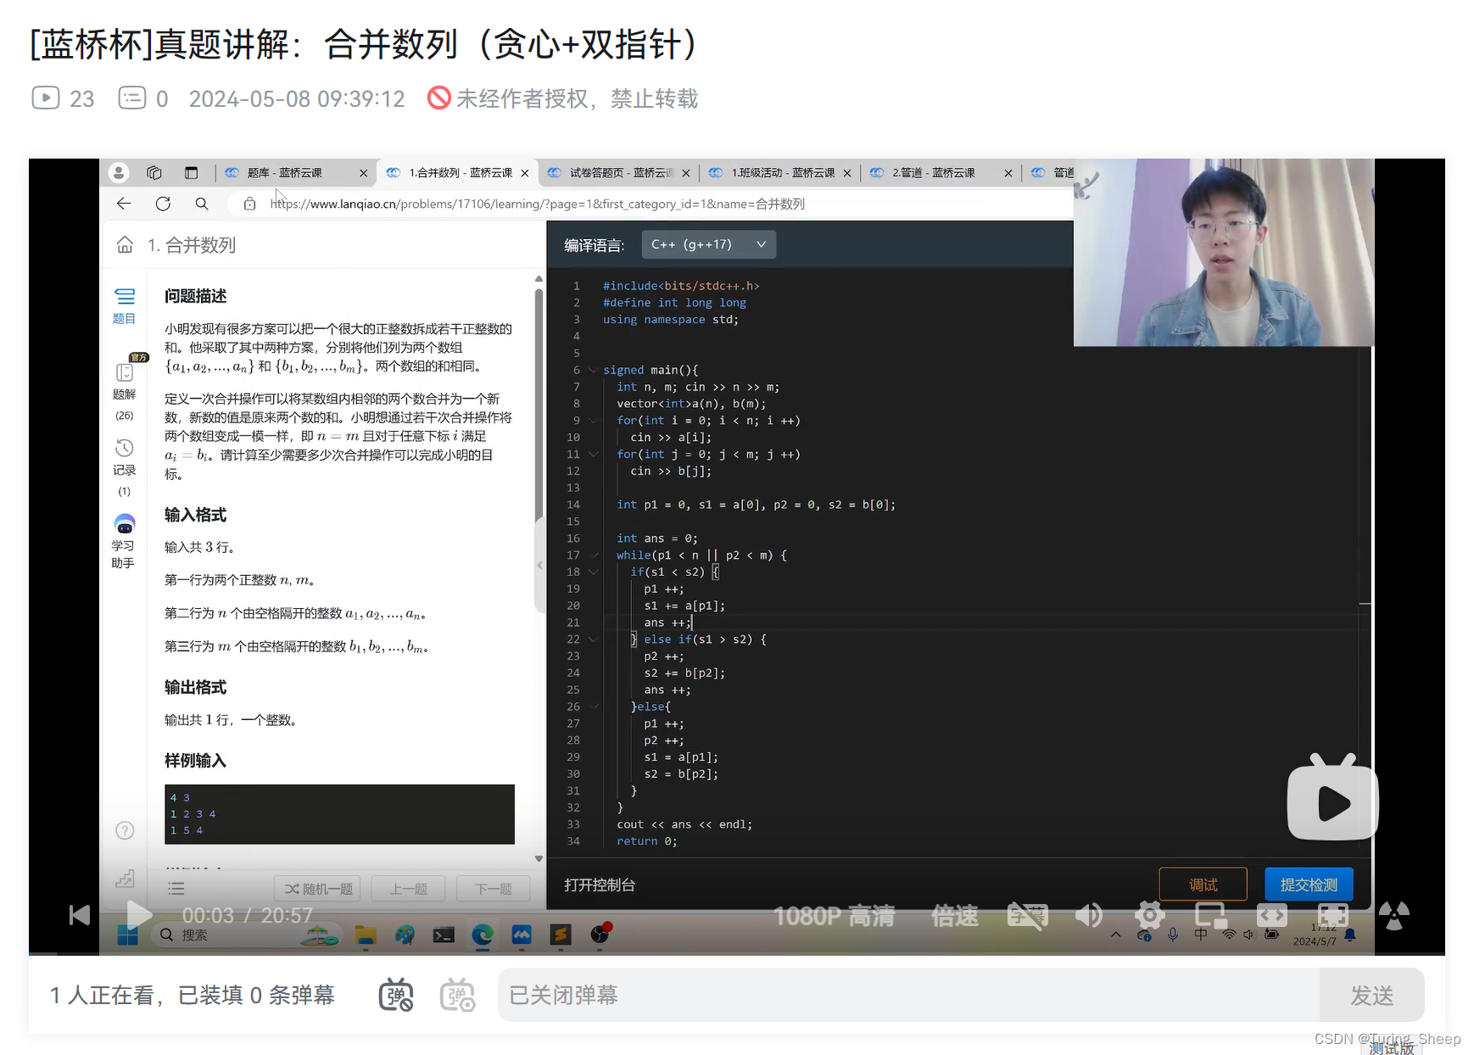Switch to the 1.班级活动 browser tab
1474x1055 pixels.
pyautogui.click(x=780, y=173)
